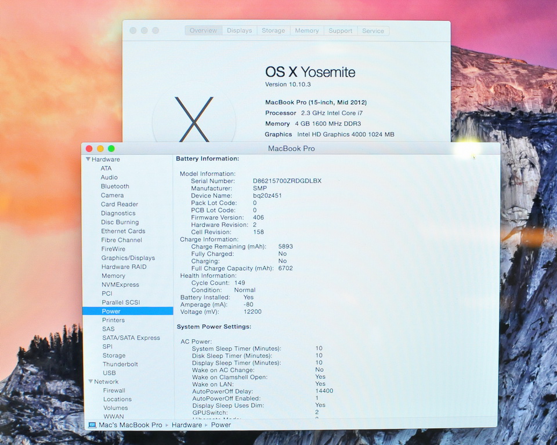
Task: Select Hardware RAID in the sidebar
Action: coord(124,267)
